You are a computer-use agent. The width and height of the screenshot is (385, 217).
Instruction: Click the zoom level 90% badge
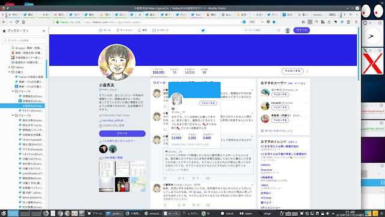252,22
